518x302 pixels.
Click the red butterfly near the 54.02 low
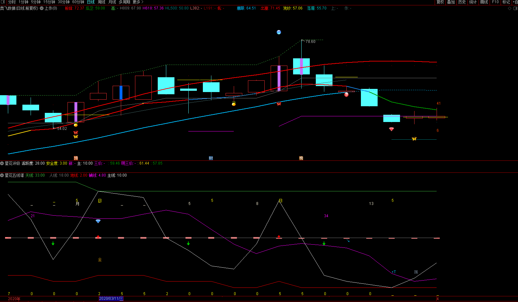[x=76, y=132]
